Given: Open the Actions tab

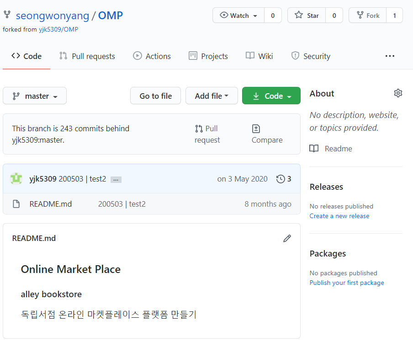Looking at the screenshot, I should [152, 56].
